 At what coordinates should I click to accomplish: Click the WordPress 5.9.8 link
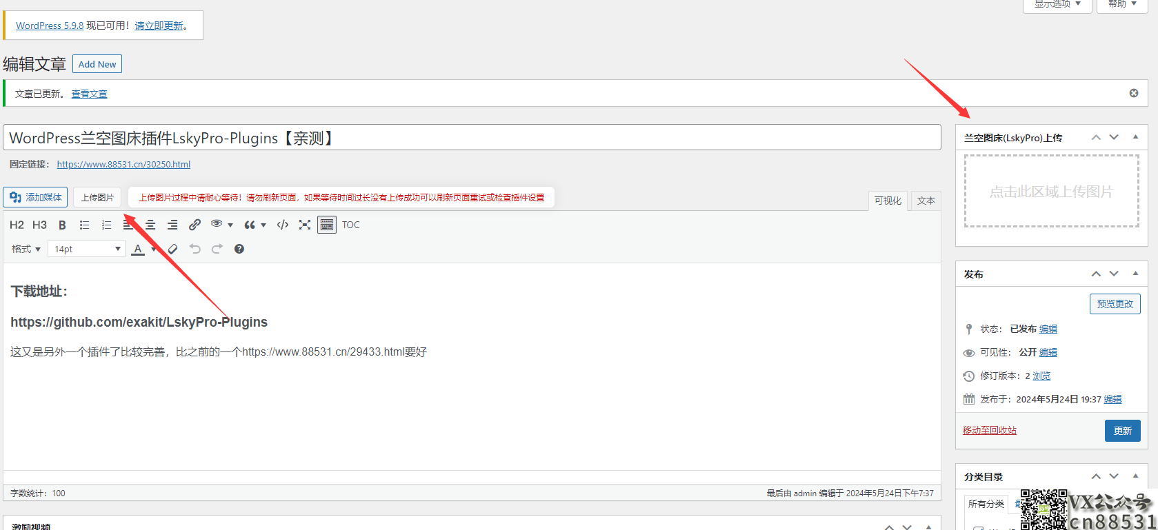50,26
